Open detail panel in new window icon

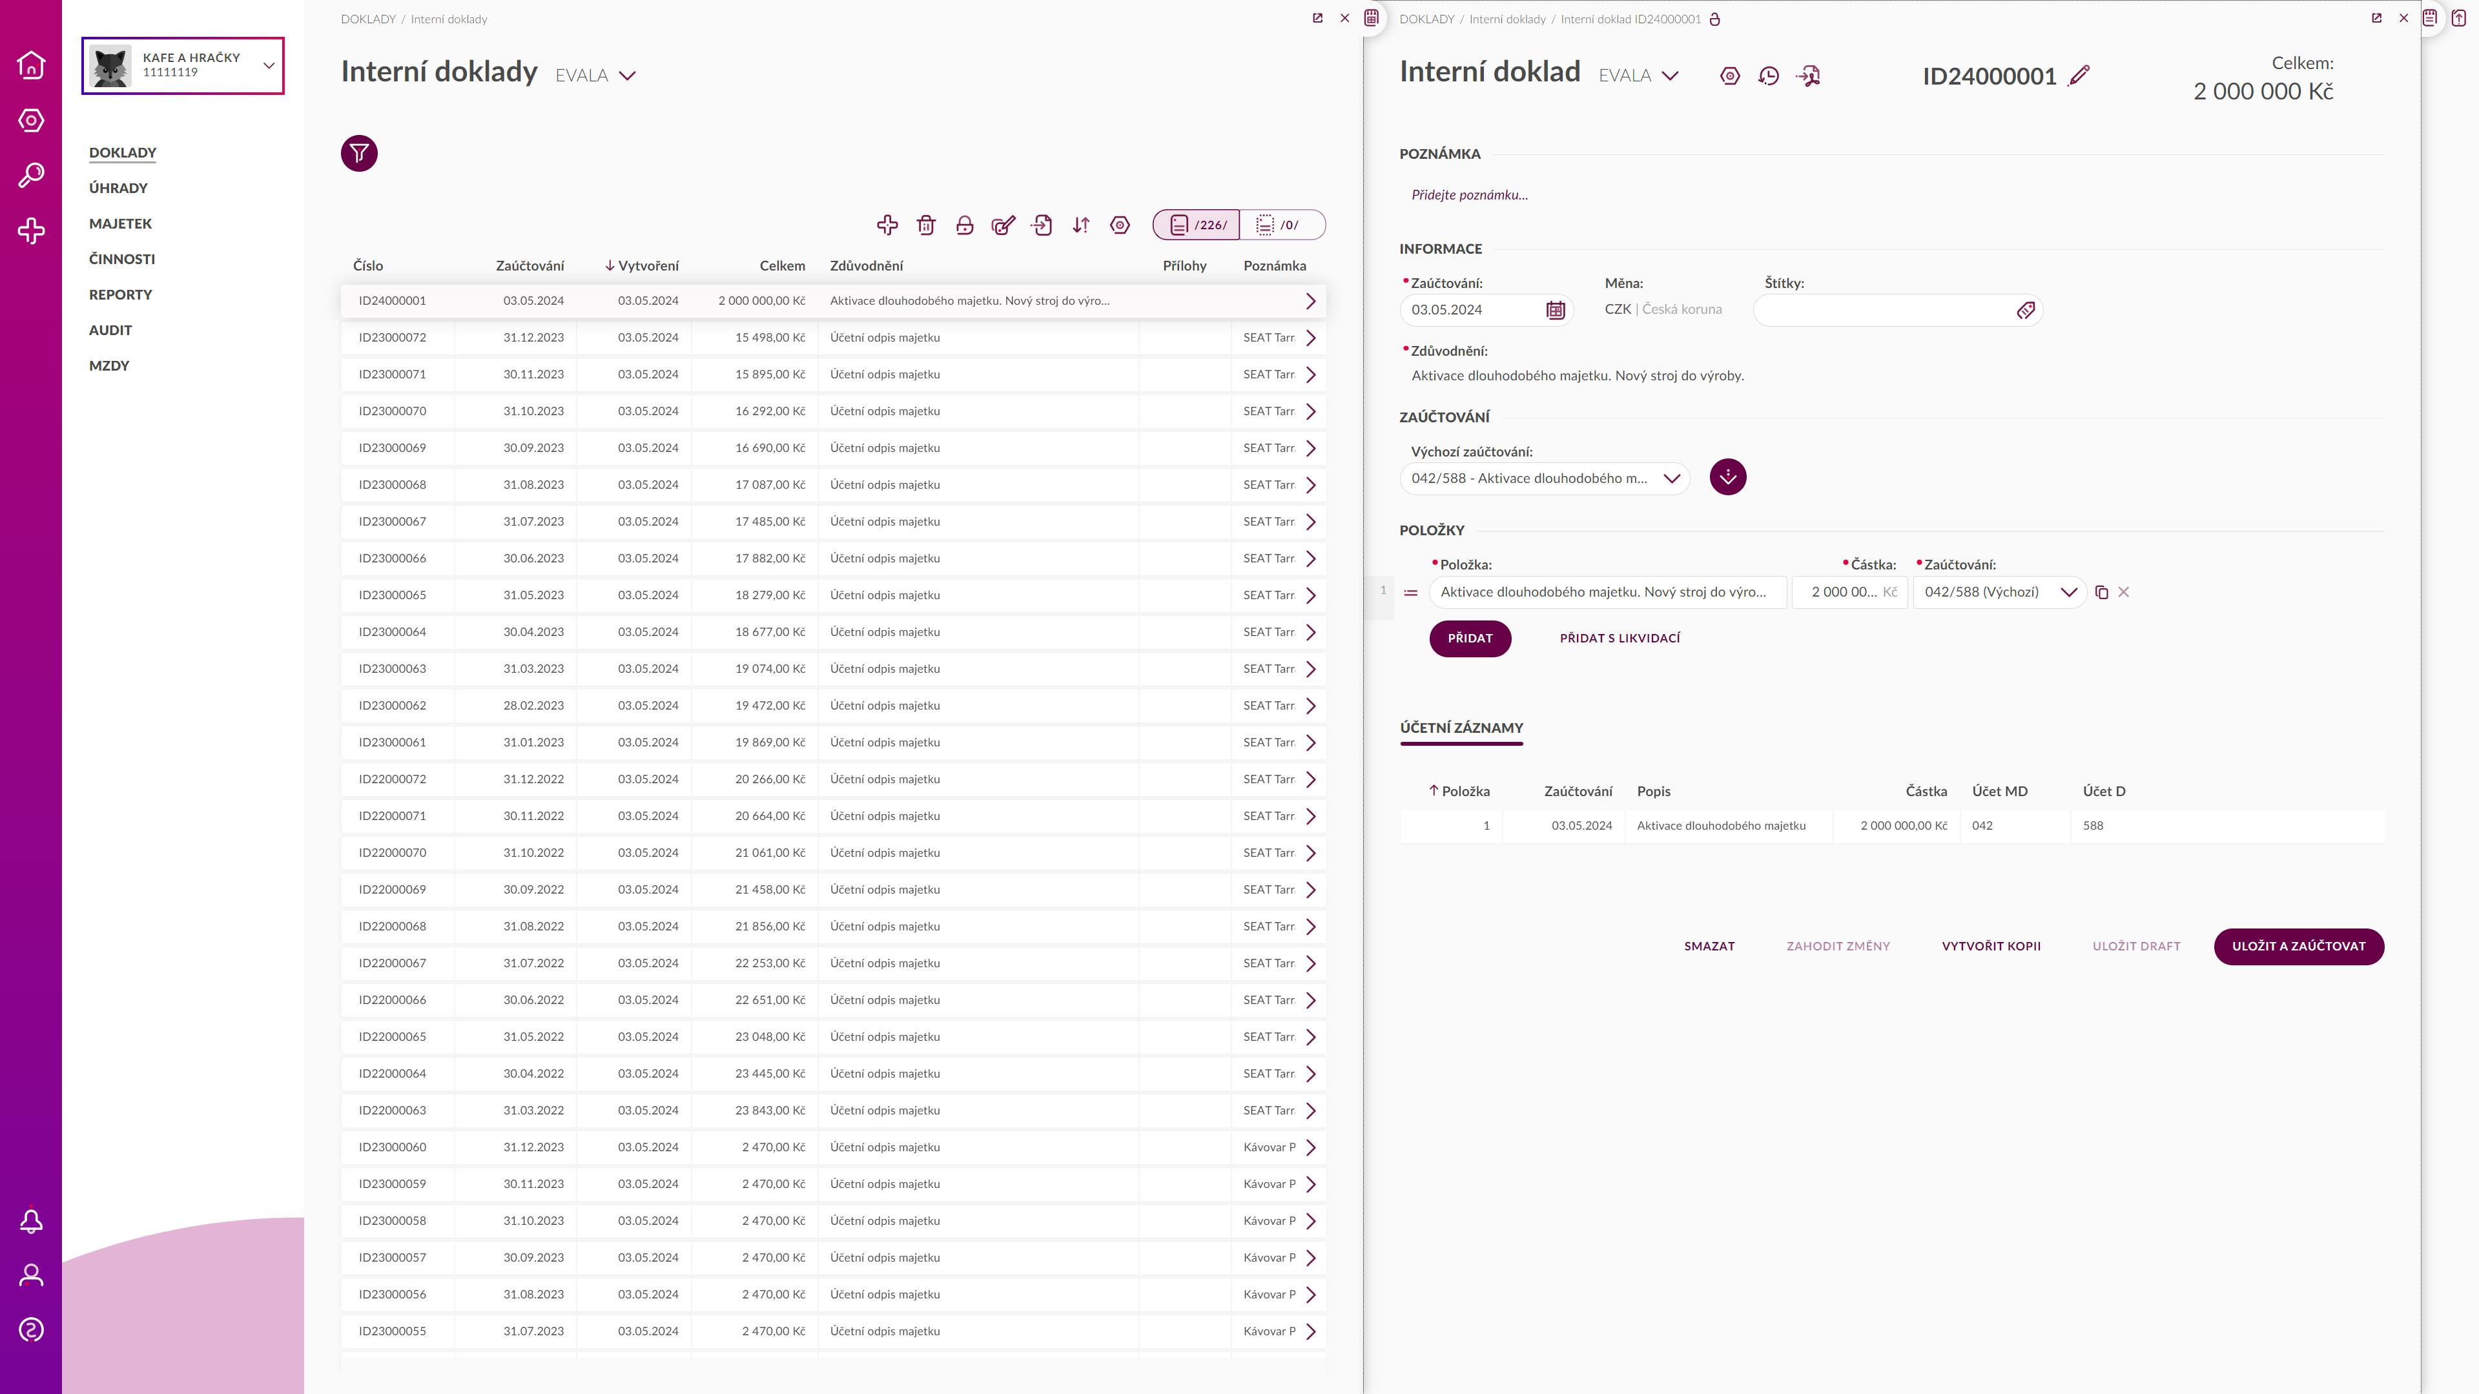pyautogui.click(x=2376, y=18)
